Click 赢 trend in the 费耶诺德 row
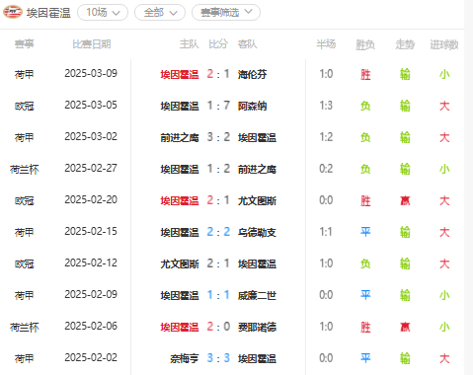473x375 pixels. (405, 327)
